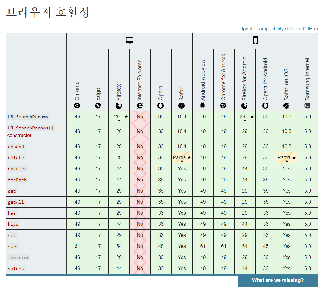
Task: Click Samsung Internet 8.0 cell in sort row
Action: click(x=308, y=246)
